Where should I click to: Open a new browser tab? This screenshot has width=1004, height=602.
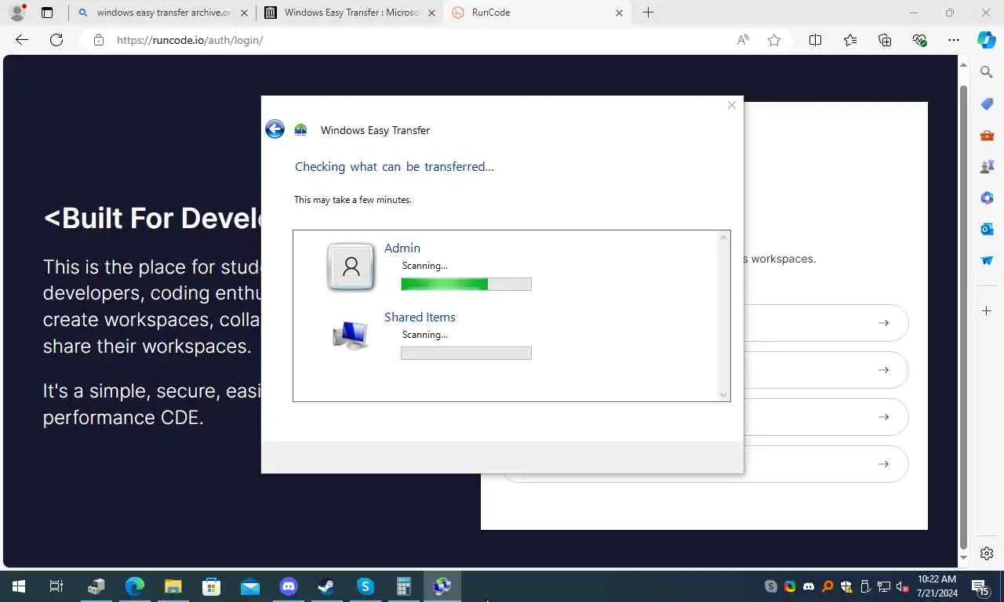coord(648,13)
